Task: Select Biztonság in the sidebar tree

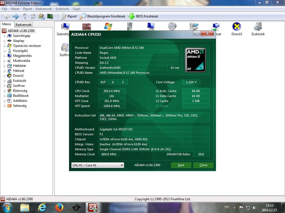Action: pyautogui.click(x=20, y=91)
